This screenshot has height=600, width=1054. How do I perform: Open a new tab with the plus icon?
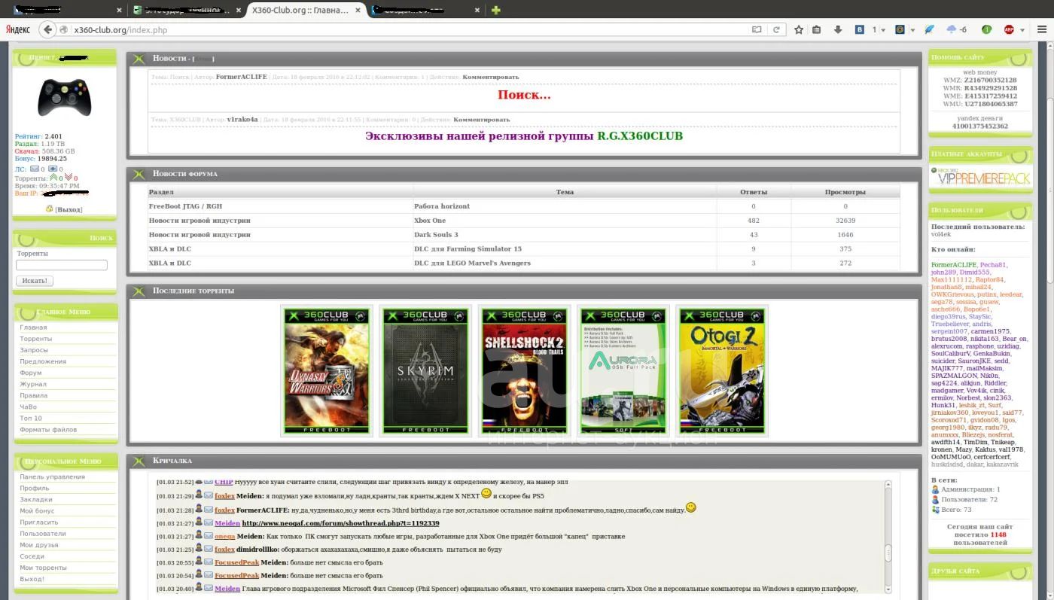(x=495, y=10)
